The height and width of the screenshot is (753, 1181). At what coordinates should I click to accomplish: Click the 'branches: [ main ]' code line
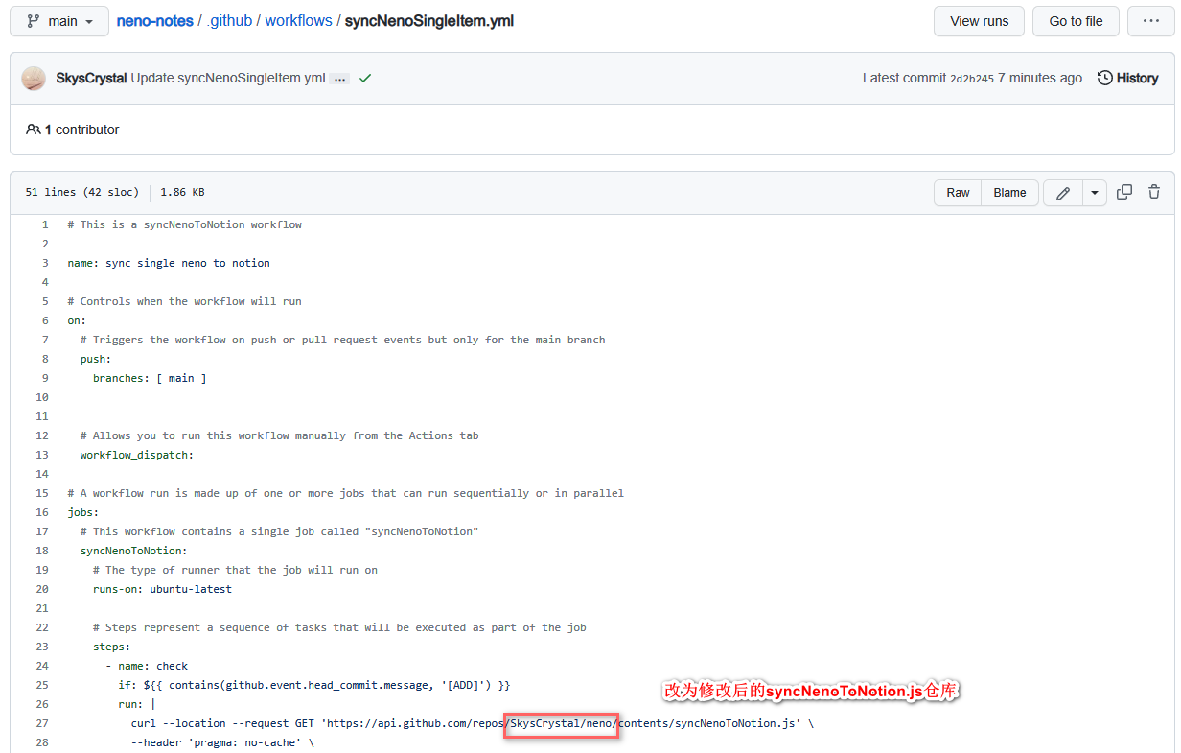pos(150,378)
